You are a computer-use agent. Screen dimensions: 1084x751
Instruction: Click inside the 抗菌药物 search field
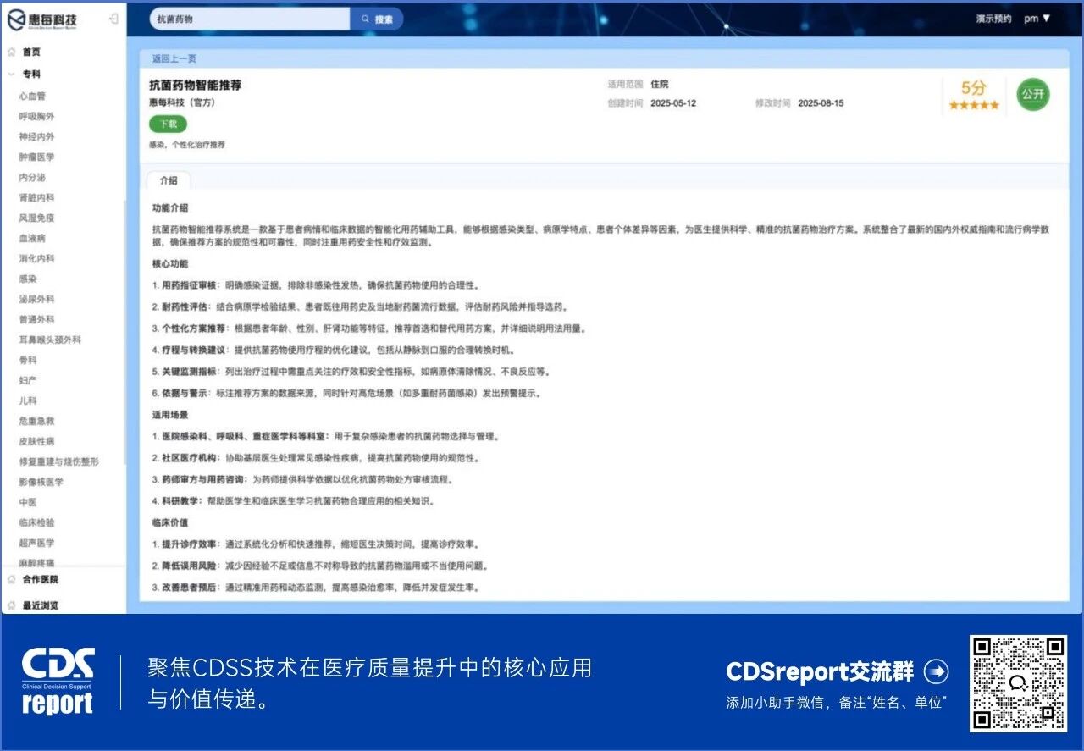coord(246,19)
